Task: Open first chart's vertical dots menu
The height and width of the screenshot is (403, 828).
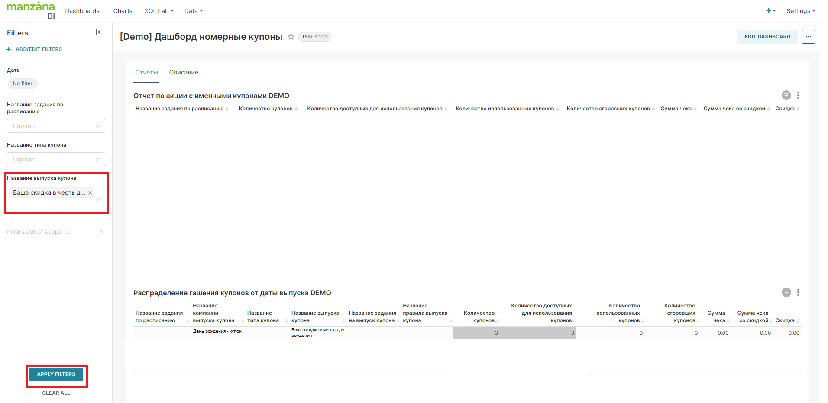Action: pos(798,95)
